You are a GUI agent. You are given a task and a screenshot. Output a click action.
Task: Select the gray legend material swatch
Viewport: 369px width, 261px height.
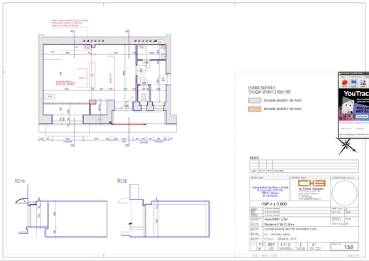click(x=255, y=100)
